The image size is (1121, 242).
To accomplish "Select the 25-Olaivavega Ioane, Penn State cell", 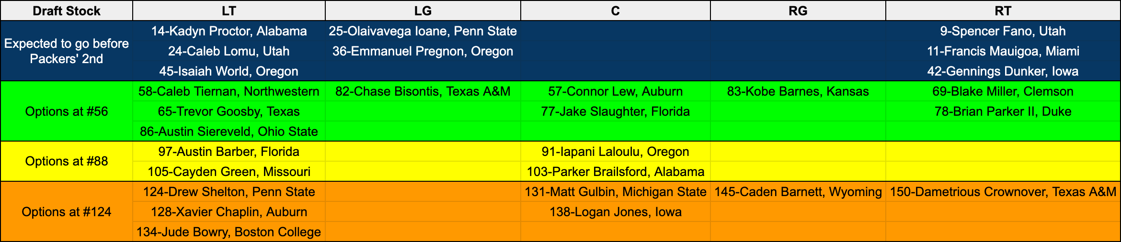I will 423,31.
